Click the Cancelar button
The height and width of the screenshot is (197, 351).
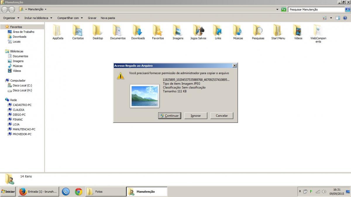(222, 116)
